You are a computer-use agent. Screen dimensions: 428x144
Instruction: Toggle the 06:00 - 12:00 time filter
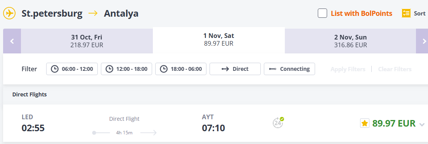(x=72, y=69)
